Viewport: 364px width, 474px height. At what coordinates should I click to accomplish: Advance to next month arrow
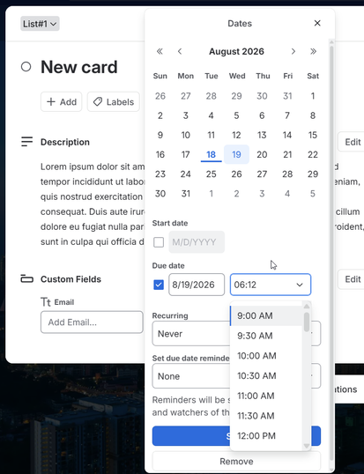point(293,51)
